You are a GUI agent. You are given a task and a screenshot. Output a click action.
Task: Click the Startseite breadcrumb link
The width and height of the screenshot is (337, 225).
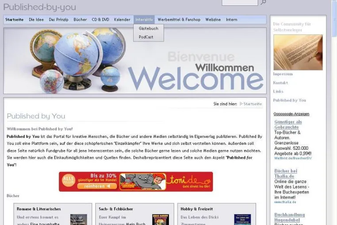click(253, 104)
